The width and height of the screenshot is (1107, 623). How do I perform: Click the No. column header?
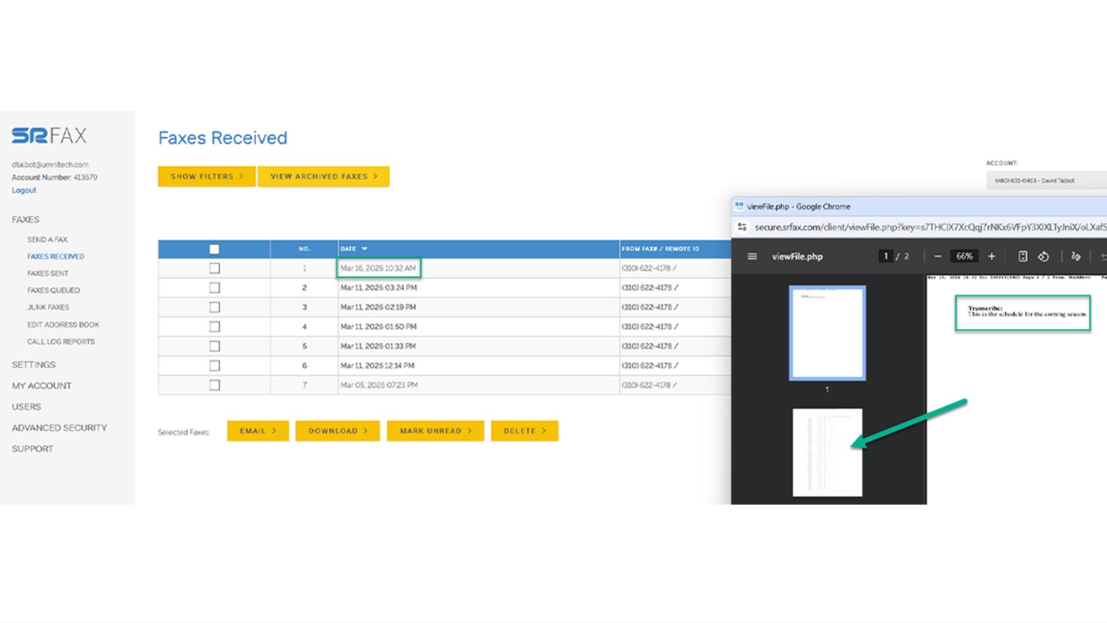304,249
